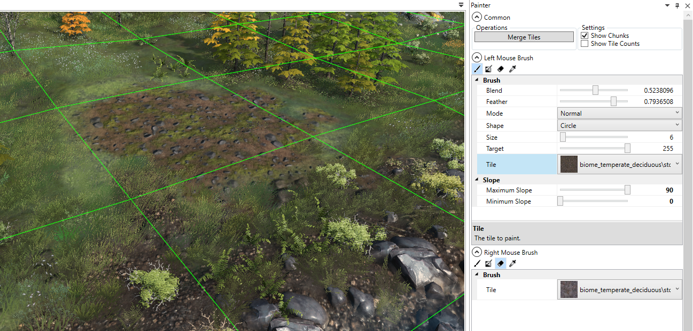Click the stone tile thumbnail for the right brush

click(568, 289)
